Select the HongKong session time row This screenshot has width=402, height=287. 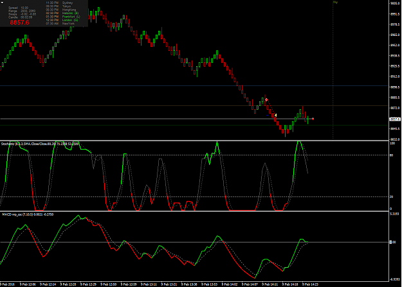point(61,10)
